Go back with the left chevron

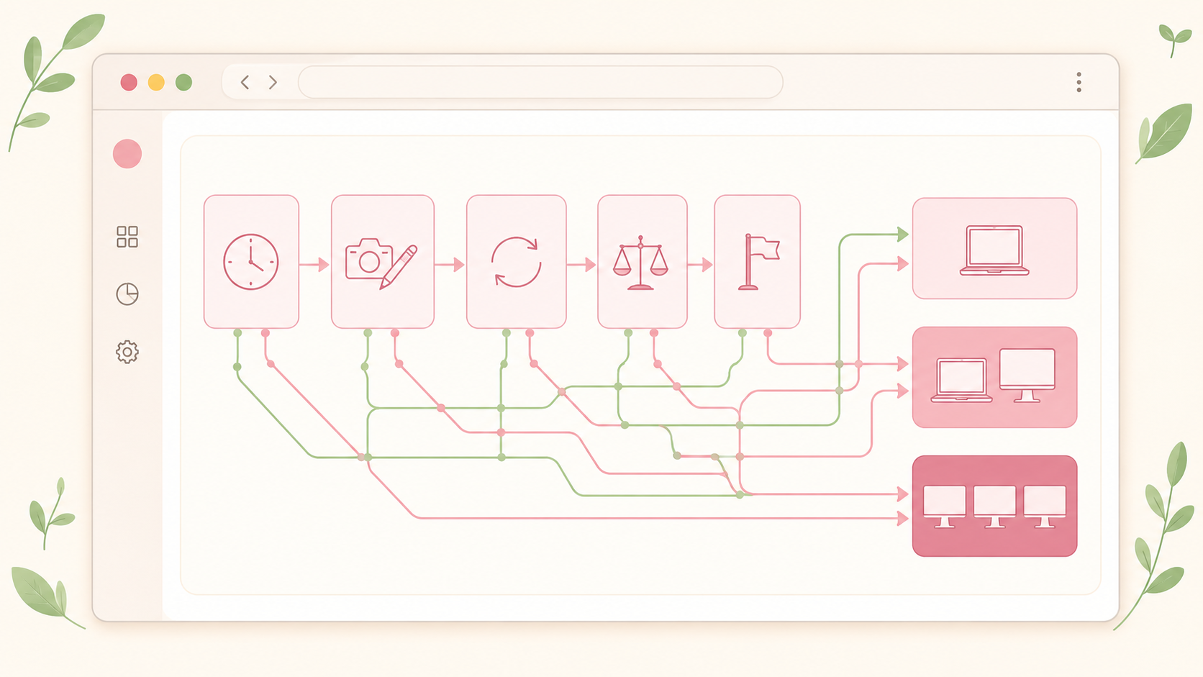point(245,82)
